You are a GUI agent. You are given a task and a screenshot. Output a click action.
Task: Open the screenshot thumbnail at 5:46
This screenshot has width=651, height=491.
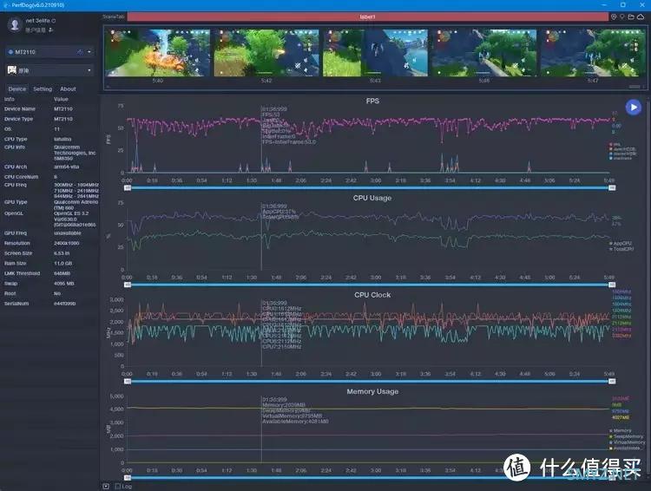click(x=484, y=53)
